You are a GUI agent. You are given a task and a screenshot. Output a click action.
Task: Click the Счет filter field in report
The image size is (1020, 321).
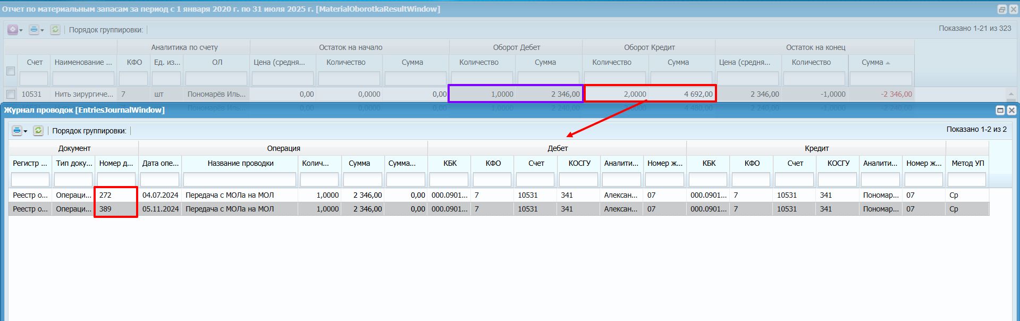point(34,79)
